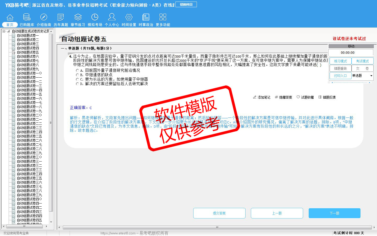Image resolution: width=377 pixels, height=236 pixels.
Task: Select answer C radio button
Action: click(77, 79)
